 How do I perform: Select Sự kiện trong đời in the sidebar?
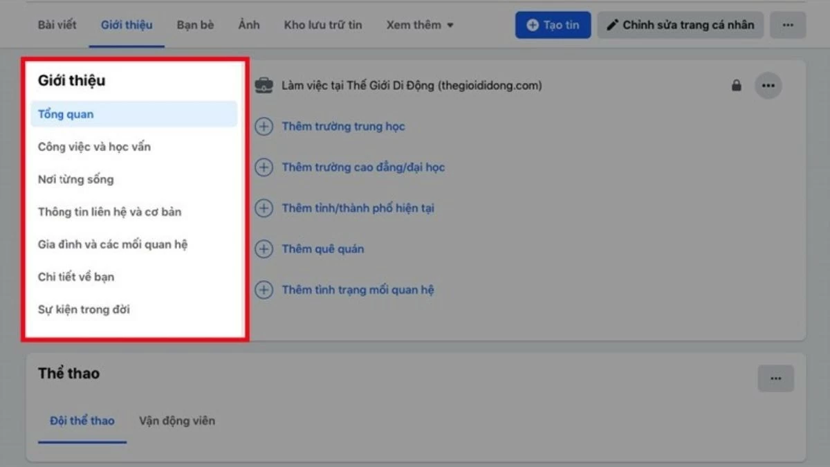pos(84,309)
